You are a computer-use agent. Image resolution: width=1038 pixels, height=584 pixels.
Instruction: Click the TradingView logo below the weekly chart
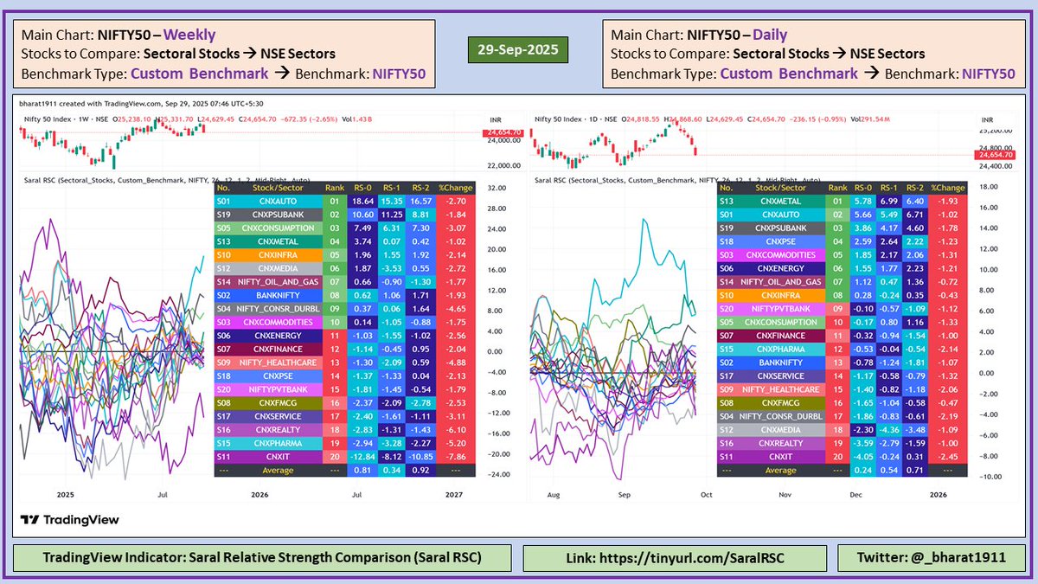(70, 520)
